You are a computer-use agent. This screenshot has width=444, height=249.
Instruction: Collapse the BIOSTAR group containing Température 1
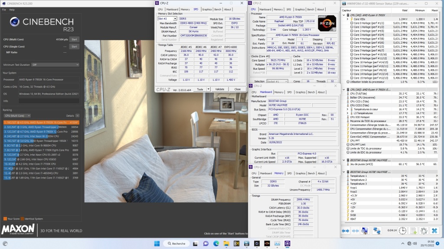click(x=344, y=172)
